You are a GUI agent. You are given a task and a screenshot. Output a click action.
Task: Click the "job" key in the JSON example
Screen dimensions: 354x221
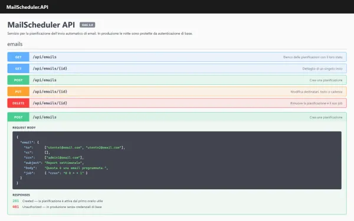pos(29,173)
